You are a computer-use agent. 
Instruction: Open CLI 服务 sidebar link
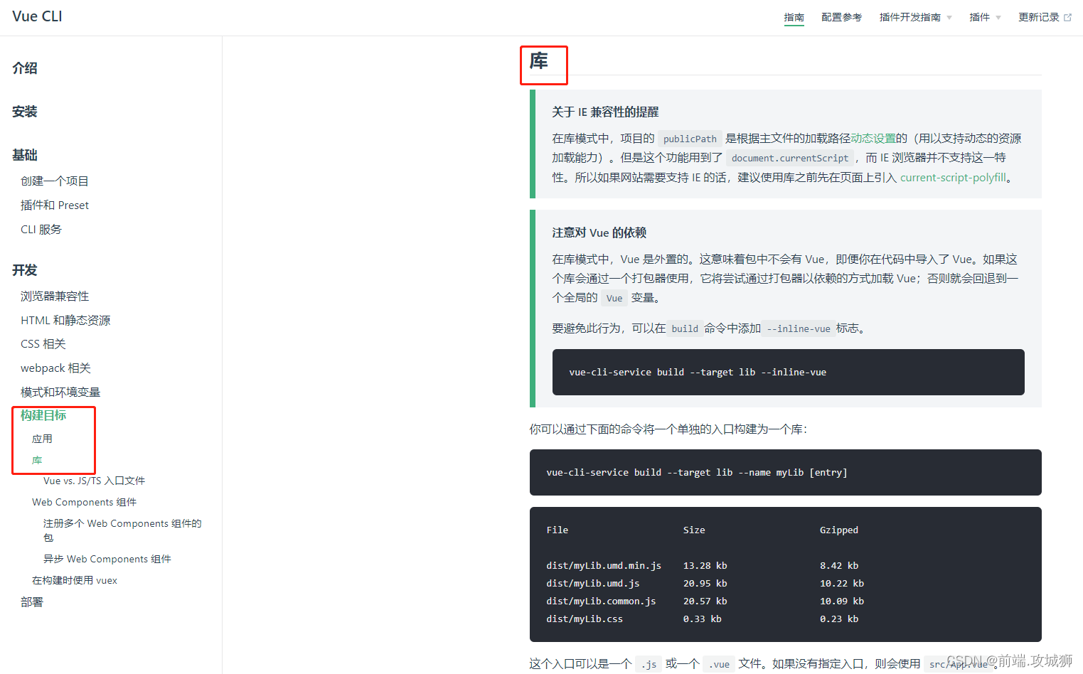[x=41, y=230]
